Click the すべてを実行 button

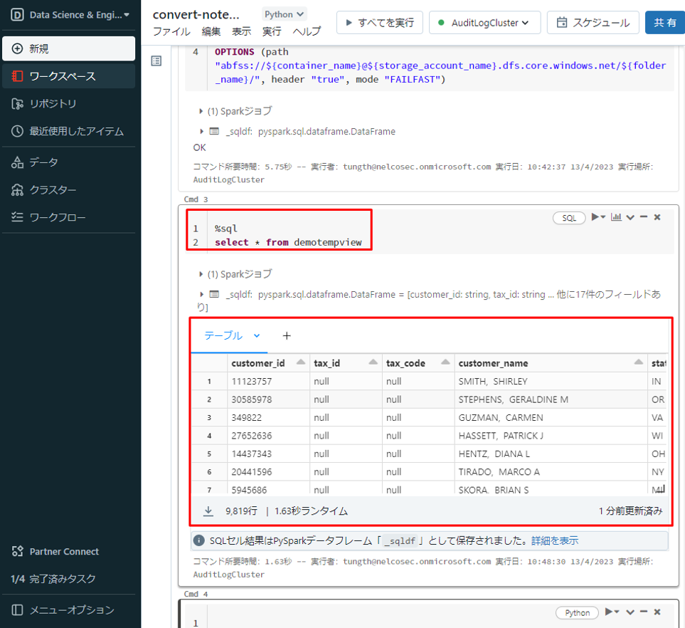(x=380, y=23)
